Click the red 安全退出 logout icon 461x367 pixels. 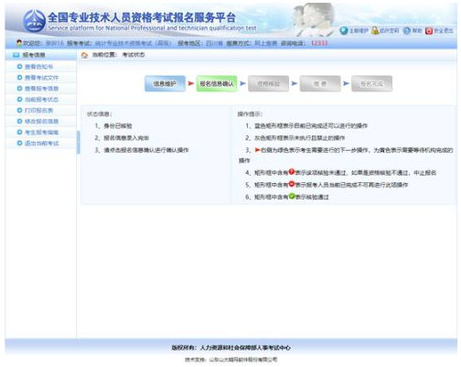[429, 31]
